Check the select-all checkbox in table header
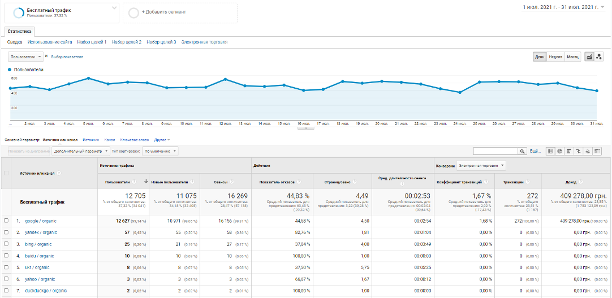The image size is (612, 298). coord(6,173)
